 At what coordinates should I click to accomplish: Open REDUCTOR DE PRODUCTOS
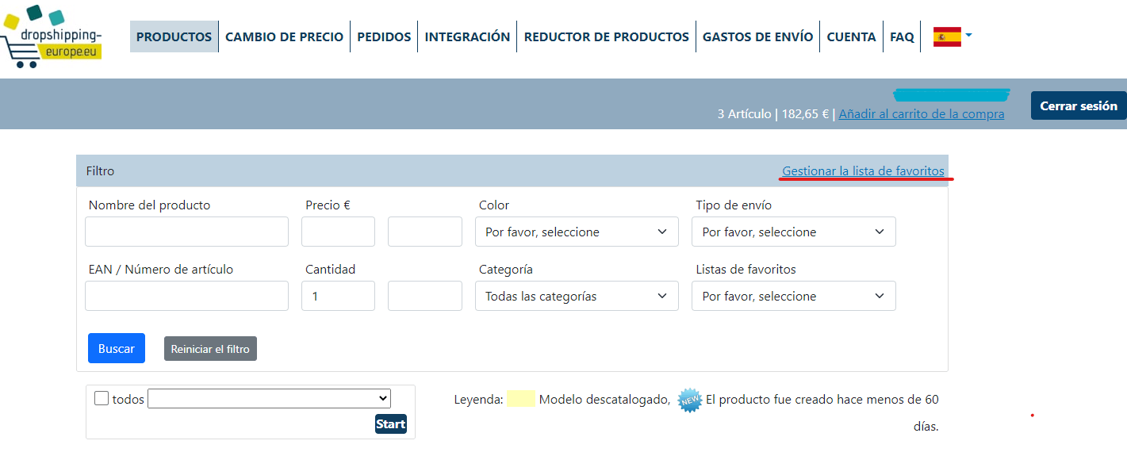coord(607,36)
